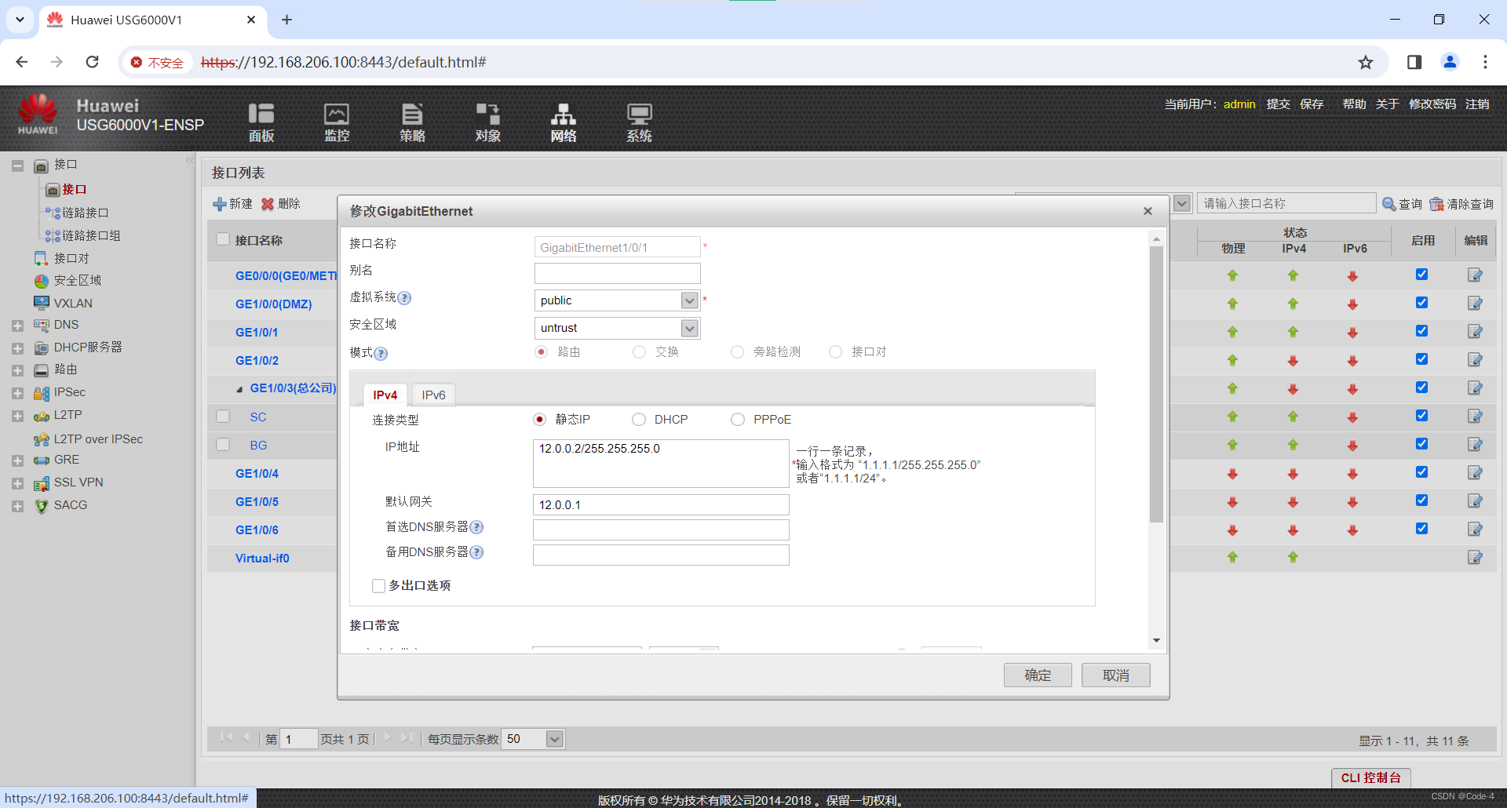Open 链路接口 in sidebar
This screenshot has width=1507, height=808.
click(x=85, y=213)
